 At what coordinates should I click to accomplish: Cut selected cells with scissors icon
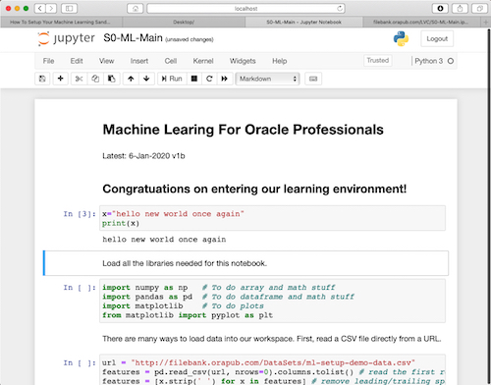pyautogui.click(x=79, y=79)
